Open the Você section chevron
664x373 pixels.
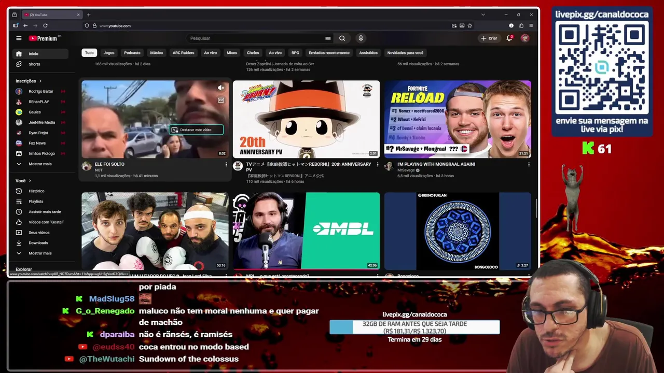click(30, 181)
